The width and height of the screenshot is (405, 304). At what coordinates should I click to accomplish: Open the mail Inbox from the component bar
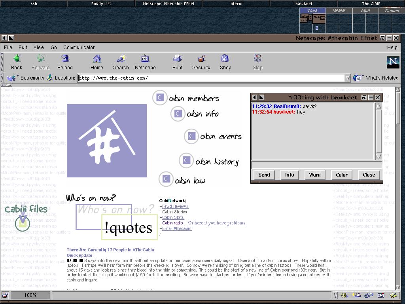pyautogui.click(x=356, y=295)
